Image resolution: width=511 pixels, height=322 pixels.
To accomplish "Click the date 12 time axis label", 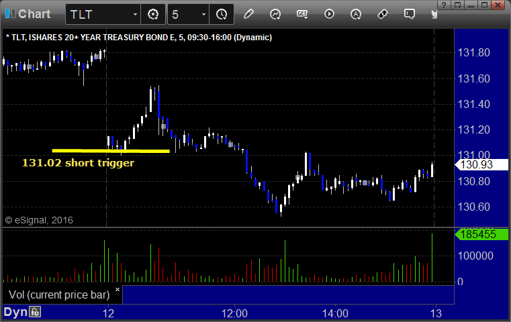I will [108, 313].
